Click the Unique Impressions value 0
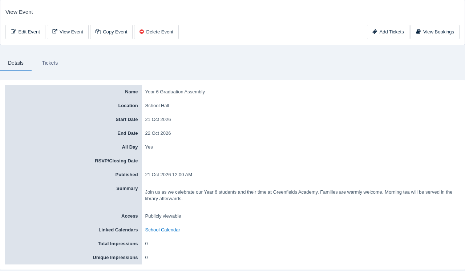This screenshot has height=271, width=465. [x=146, y=258]
